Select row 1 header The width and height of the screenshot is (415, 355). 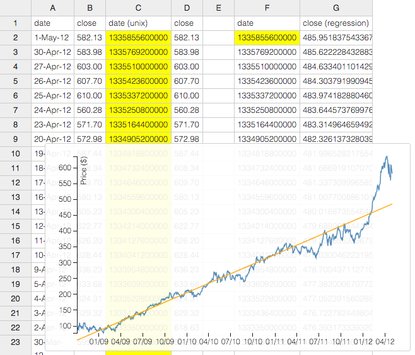pos(16,23)
